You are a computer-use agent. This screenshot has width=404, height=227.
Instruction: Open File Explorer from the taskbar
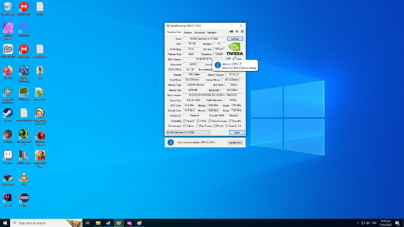(98, 223)
